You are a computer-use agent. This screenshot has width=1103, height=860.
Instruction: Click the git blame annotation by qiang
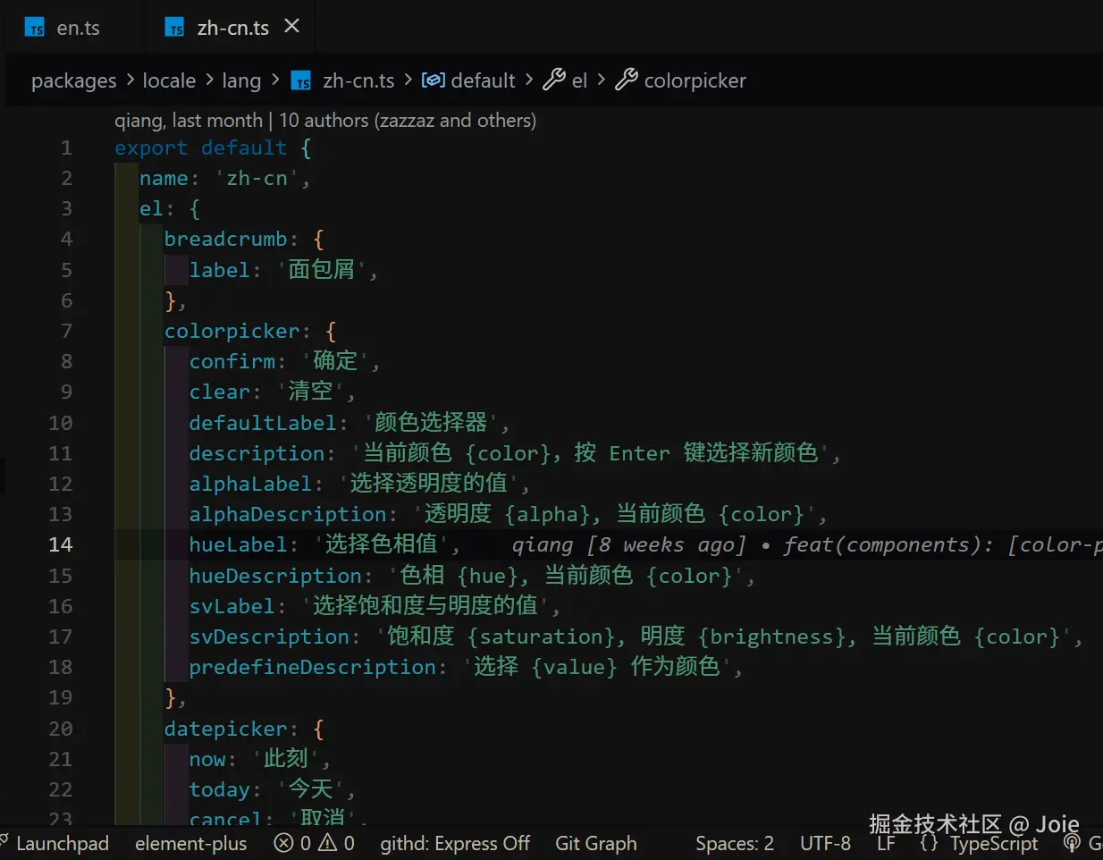806,544
